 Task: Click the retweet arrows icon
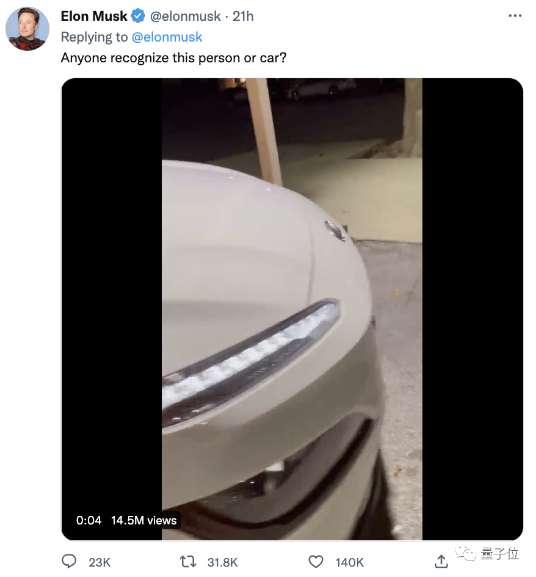[x=188, y=562]
